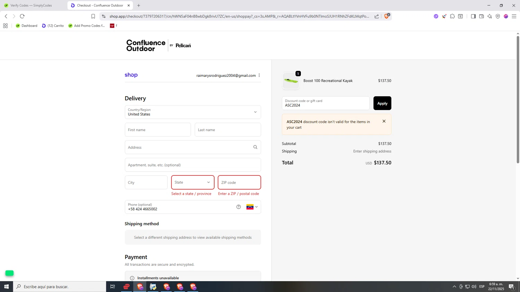Screen dimensions: 520x292
Task: Open the Python taskbar app
Action: (x=153, y=286)
